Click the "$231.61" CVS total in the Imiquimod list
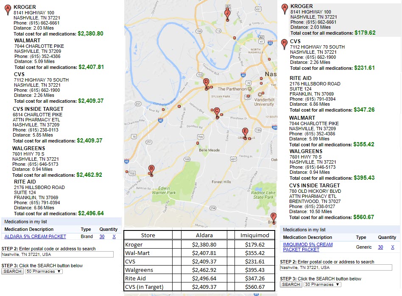The height and width of the screenshot is (296, 402). tap(364, 68)
